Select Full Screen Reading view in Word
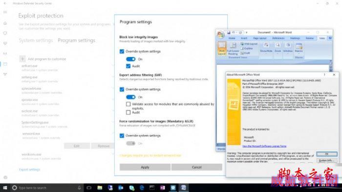This screenshot has height=192, width=342. (x=233, y=49)
